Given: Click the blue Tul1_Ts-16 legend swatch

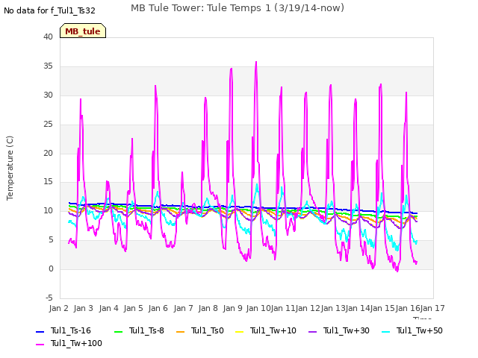Looking at the screenshot, I should pyautogui.click(x=40, y=331).
